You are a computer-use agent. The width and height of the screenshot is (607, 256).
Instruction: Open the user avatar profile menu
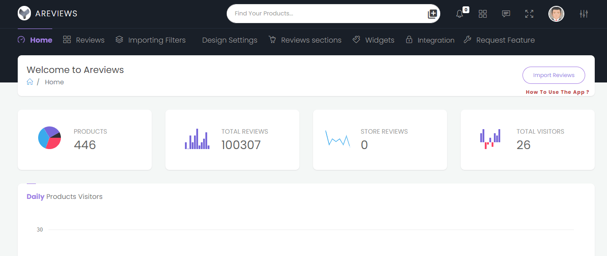tap(556, 14)
